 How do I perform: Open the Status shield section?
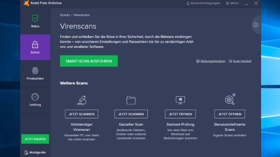coord(35,21)
